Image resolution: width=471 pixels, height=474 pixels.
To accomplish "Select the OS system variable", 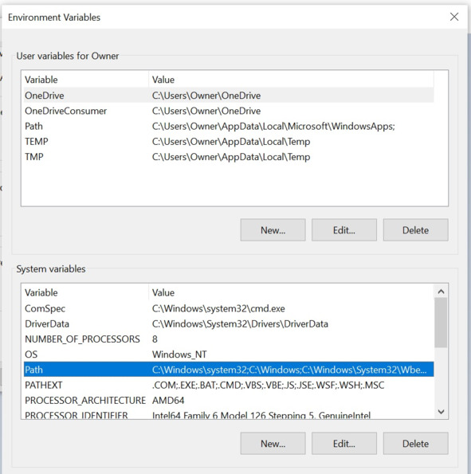I will (x=229, y=355).
